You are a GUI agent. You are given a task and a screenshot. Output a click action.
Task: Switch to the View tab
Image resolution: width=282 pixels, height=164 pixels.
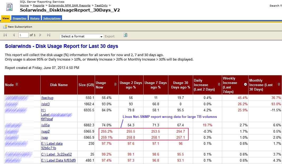tap(6, 18)
